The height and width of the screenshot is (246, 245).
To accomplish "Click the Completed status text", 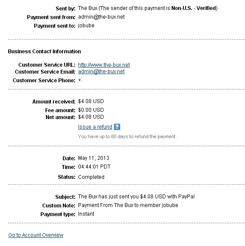I will [91, 177].
